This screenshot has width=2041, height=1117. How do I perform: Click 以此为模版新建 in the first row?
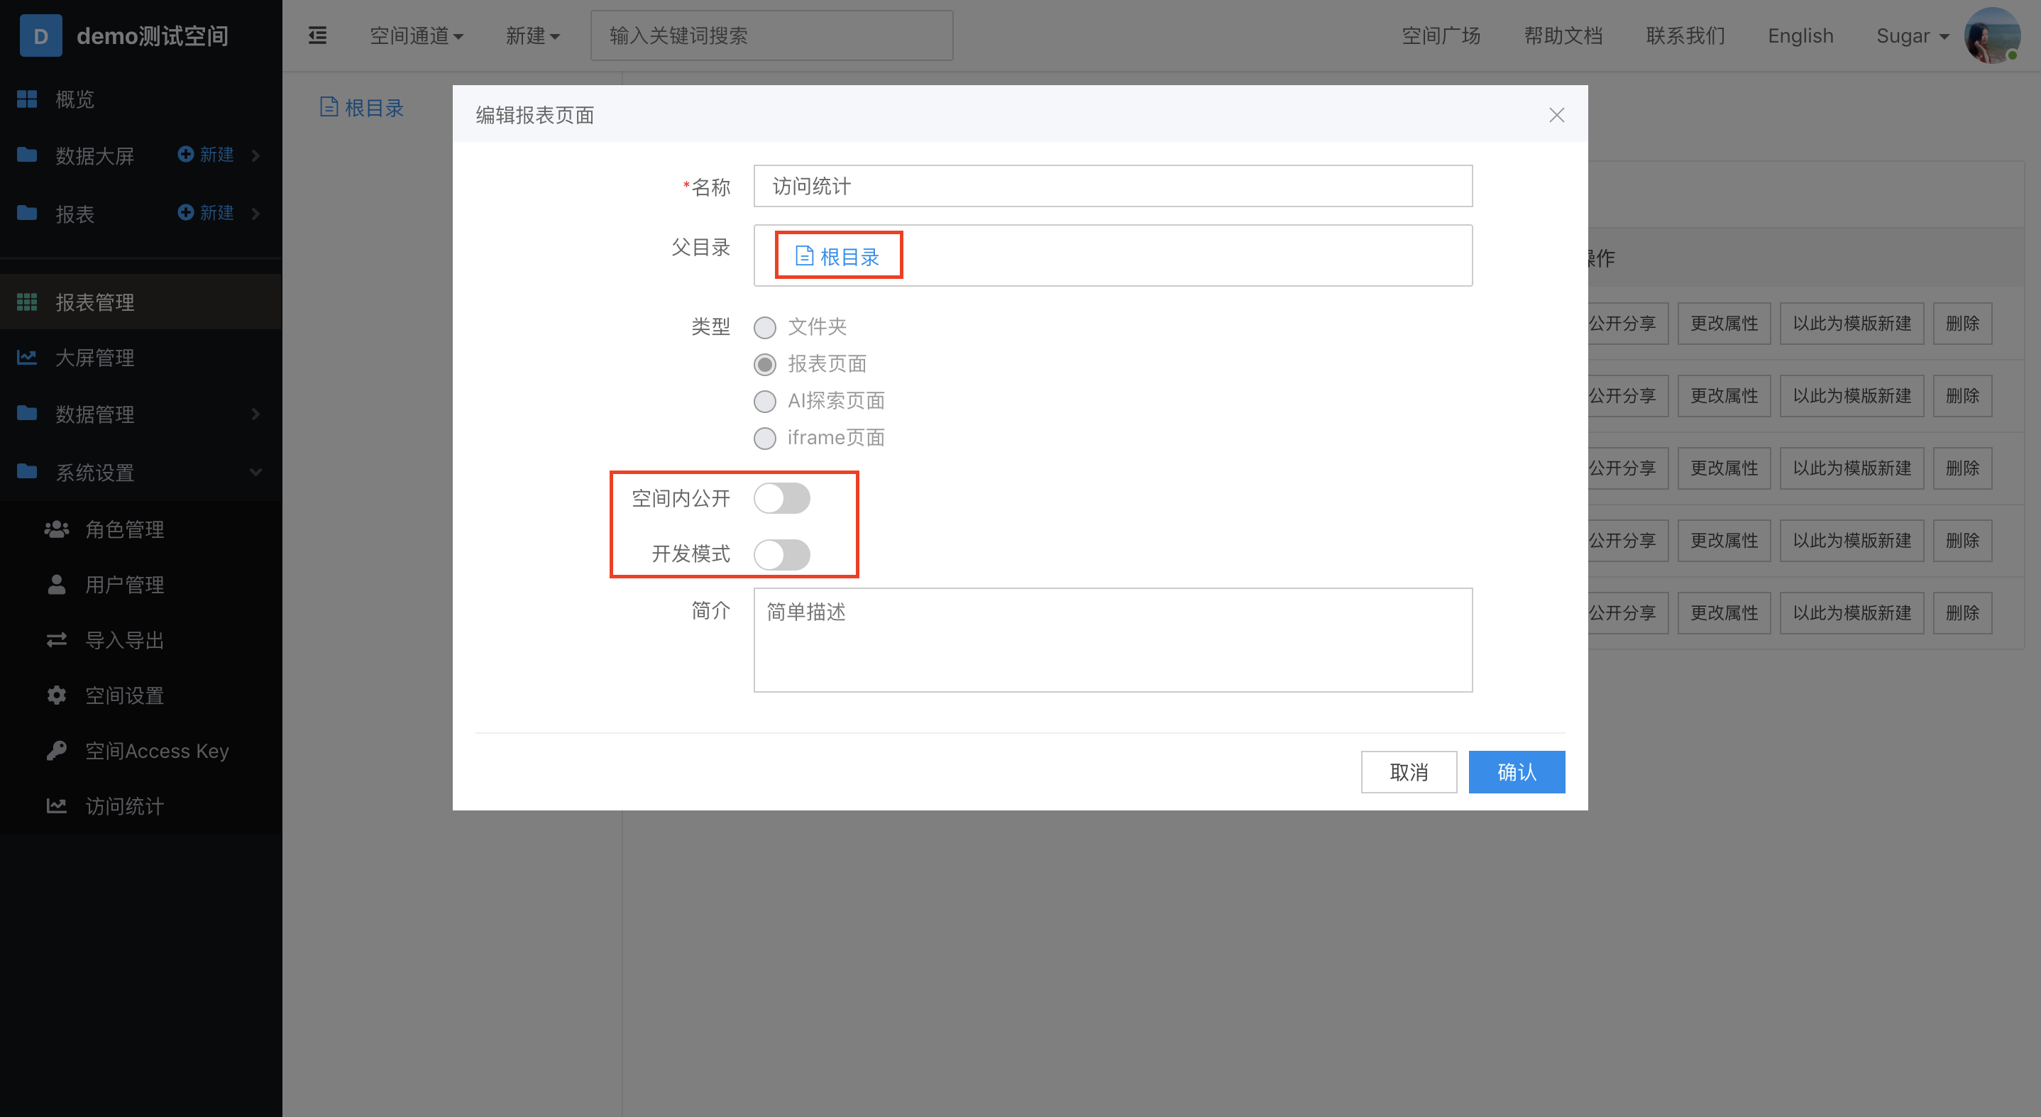[1852, 323]
